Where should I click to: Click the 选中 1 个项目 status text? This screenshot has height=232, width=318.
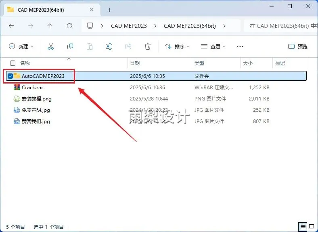48,227
